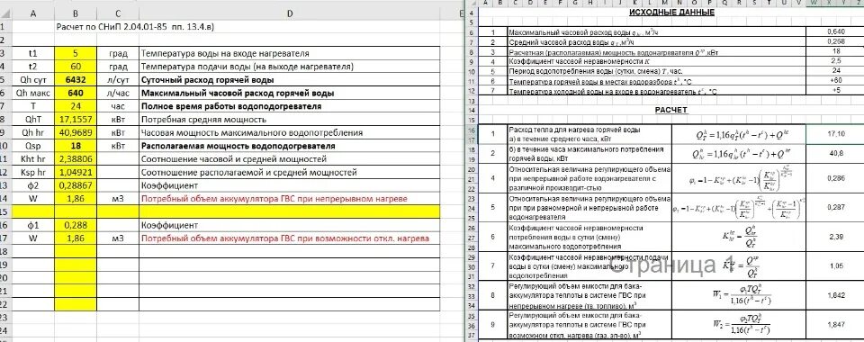Click 'Потребная средняя мощность' cell
Screen dimensions: 864x342
click(x=289, y=120)
